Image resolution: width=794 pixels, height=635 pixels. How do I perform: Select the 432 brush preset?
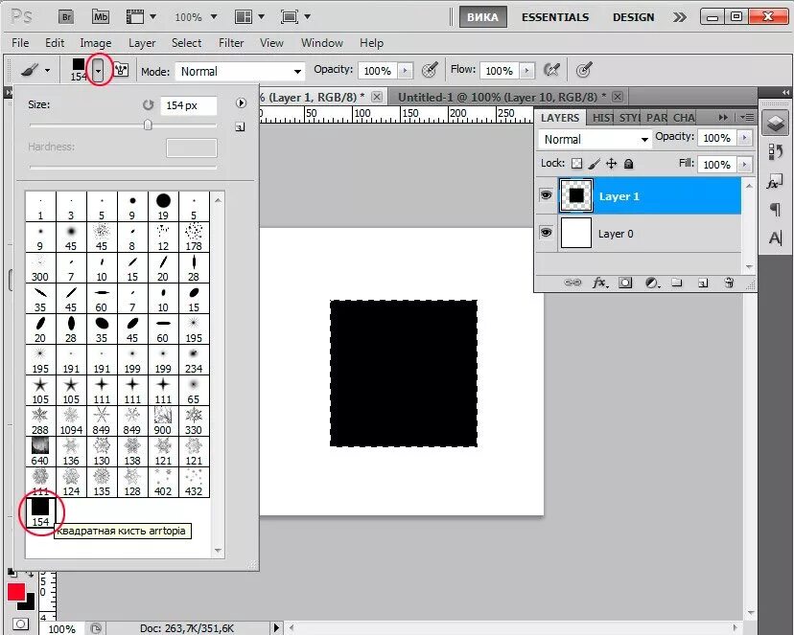(x=194, y=483)
